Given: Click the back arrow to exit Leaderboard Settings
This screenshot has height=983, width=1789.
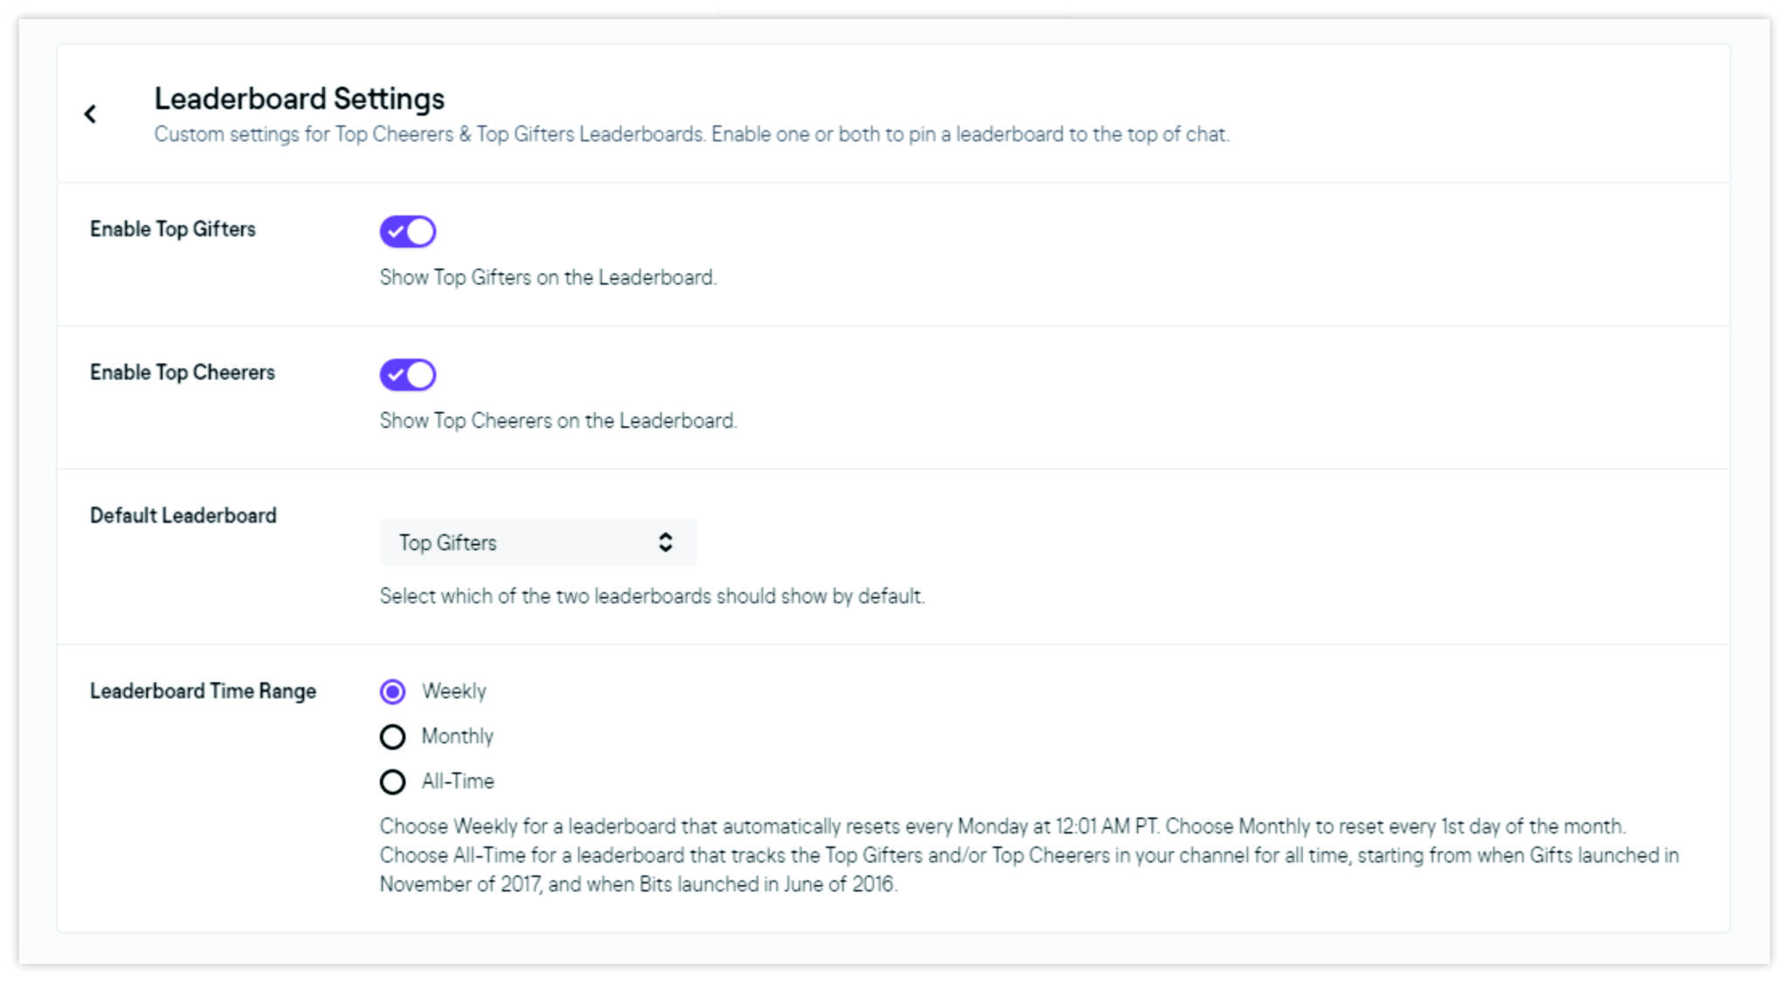Looking at the screenshot, I should (x=90, y=113).
